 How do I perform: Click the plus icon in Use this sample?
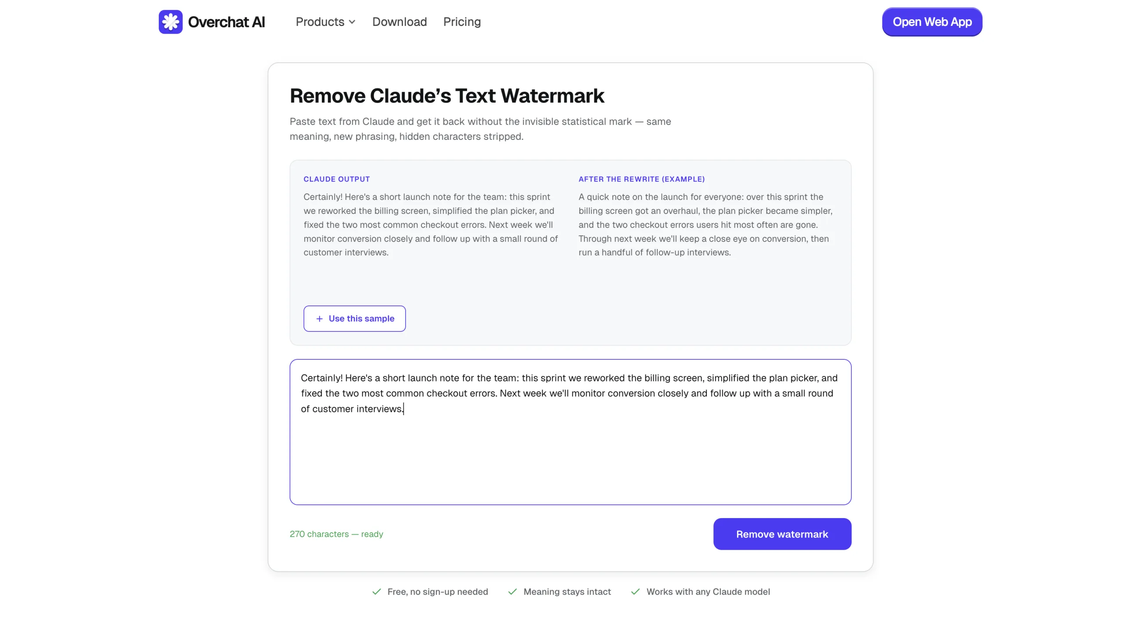coord(319,319)
